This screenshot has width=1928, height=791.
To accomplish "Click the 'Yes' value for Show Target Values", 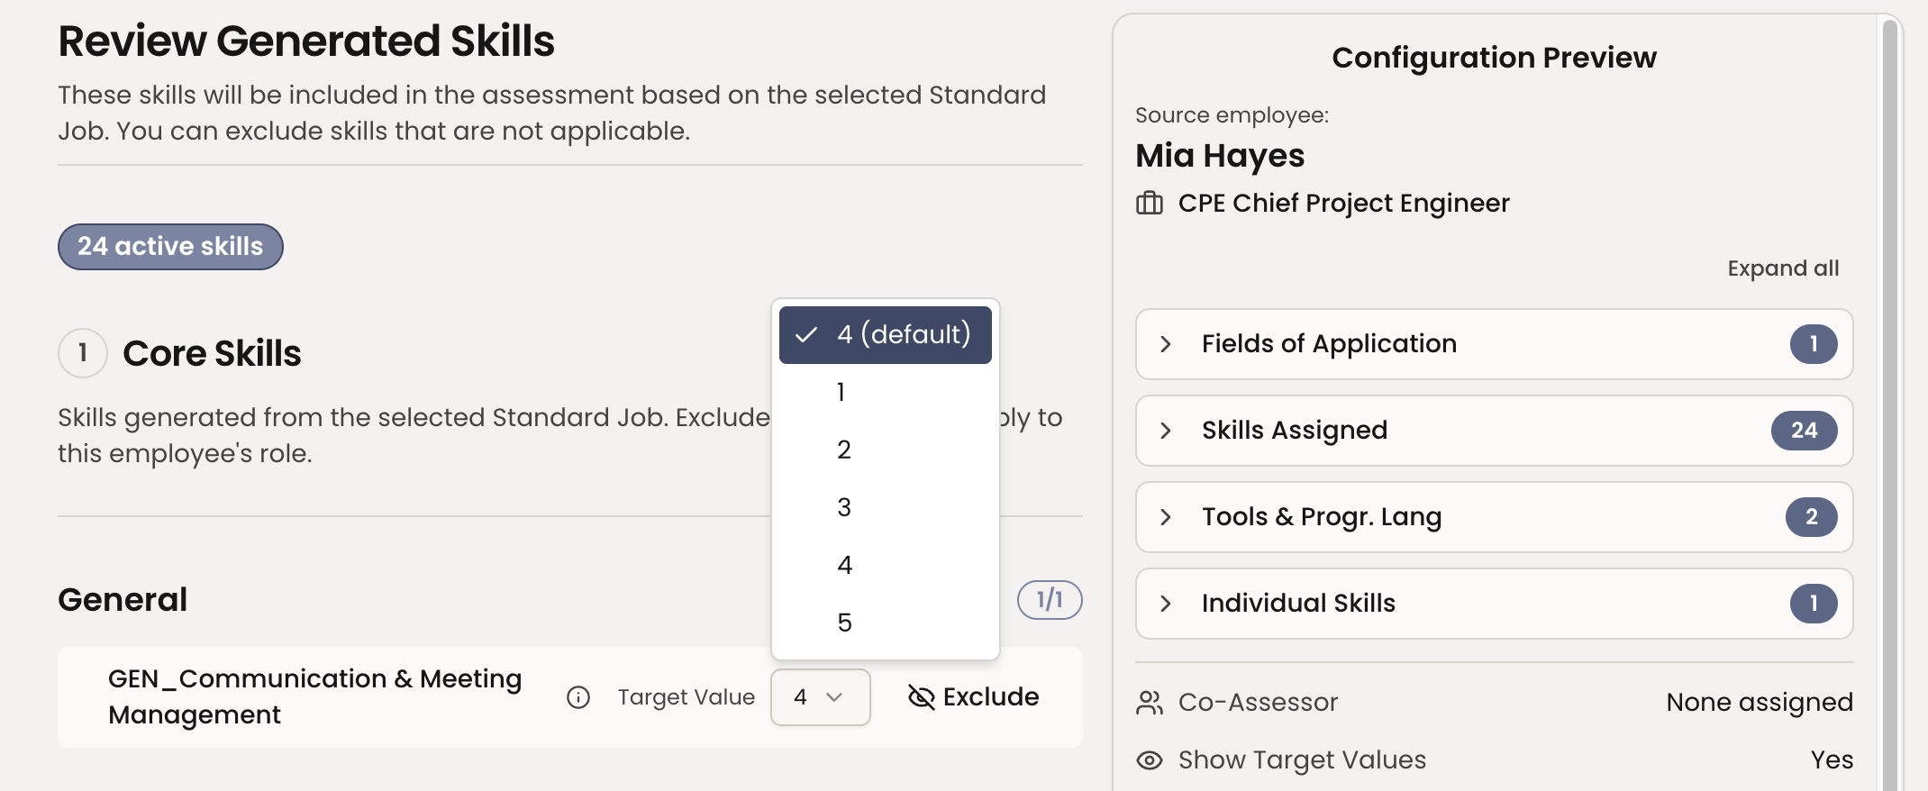I will 1832,760.
